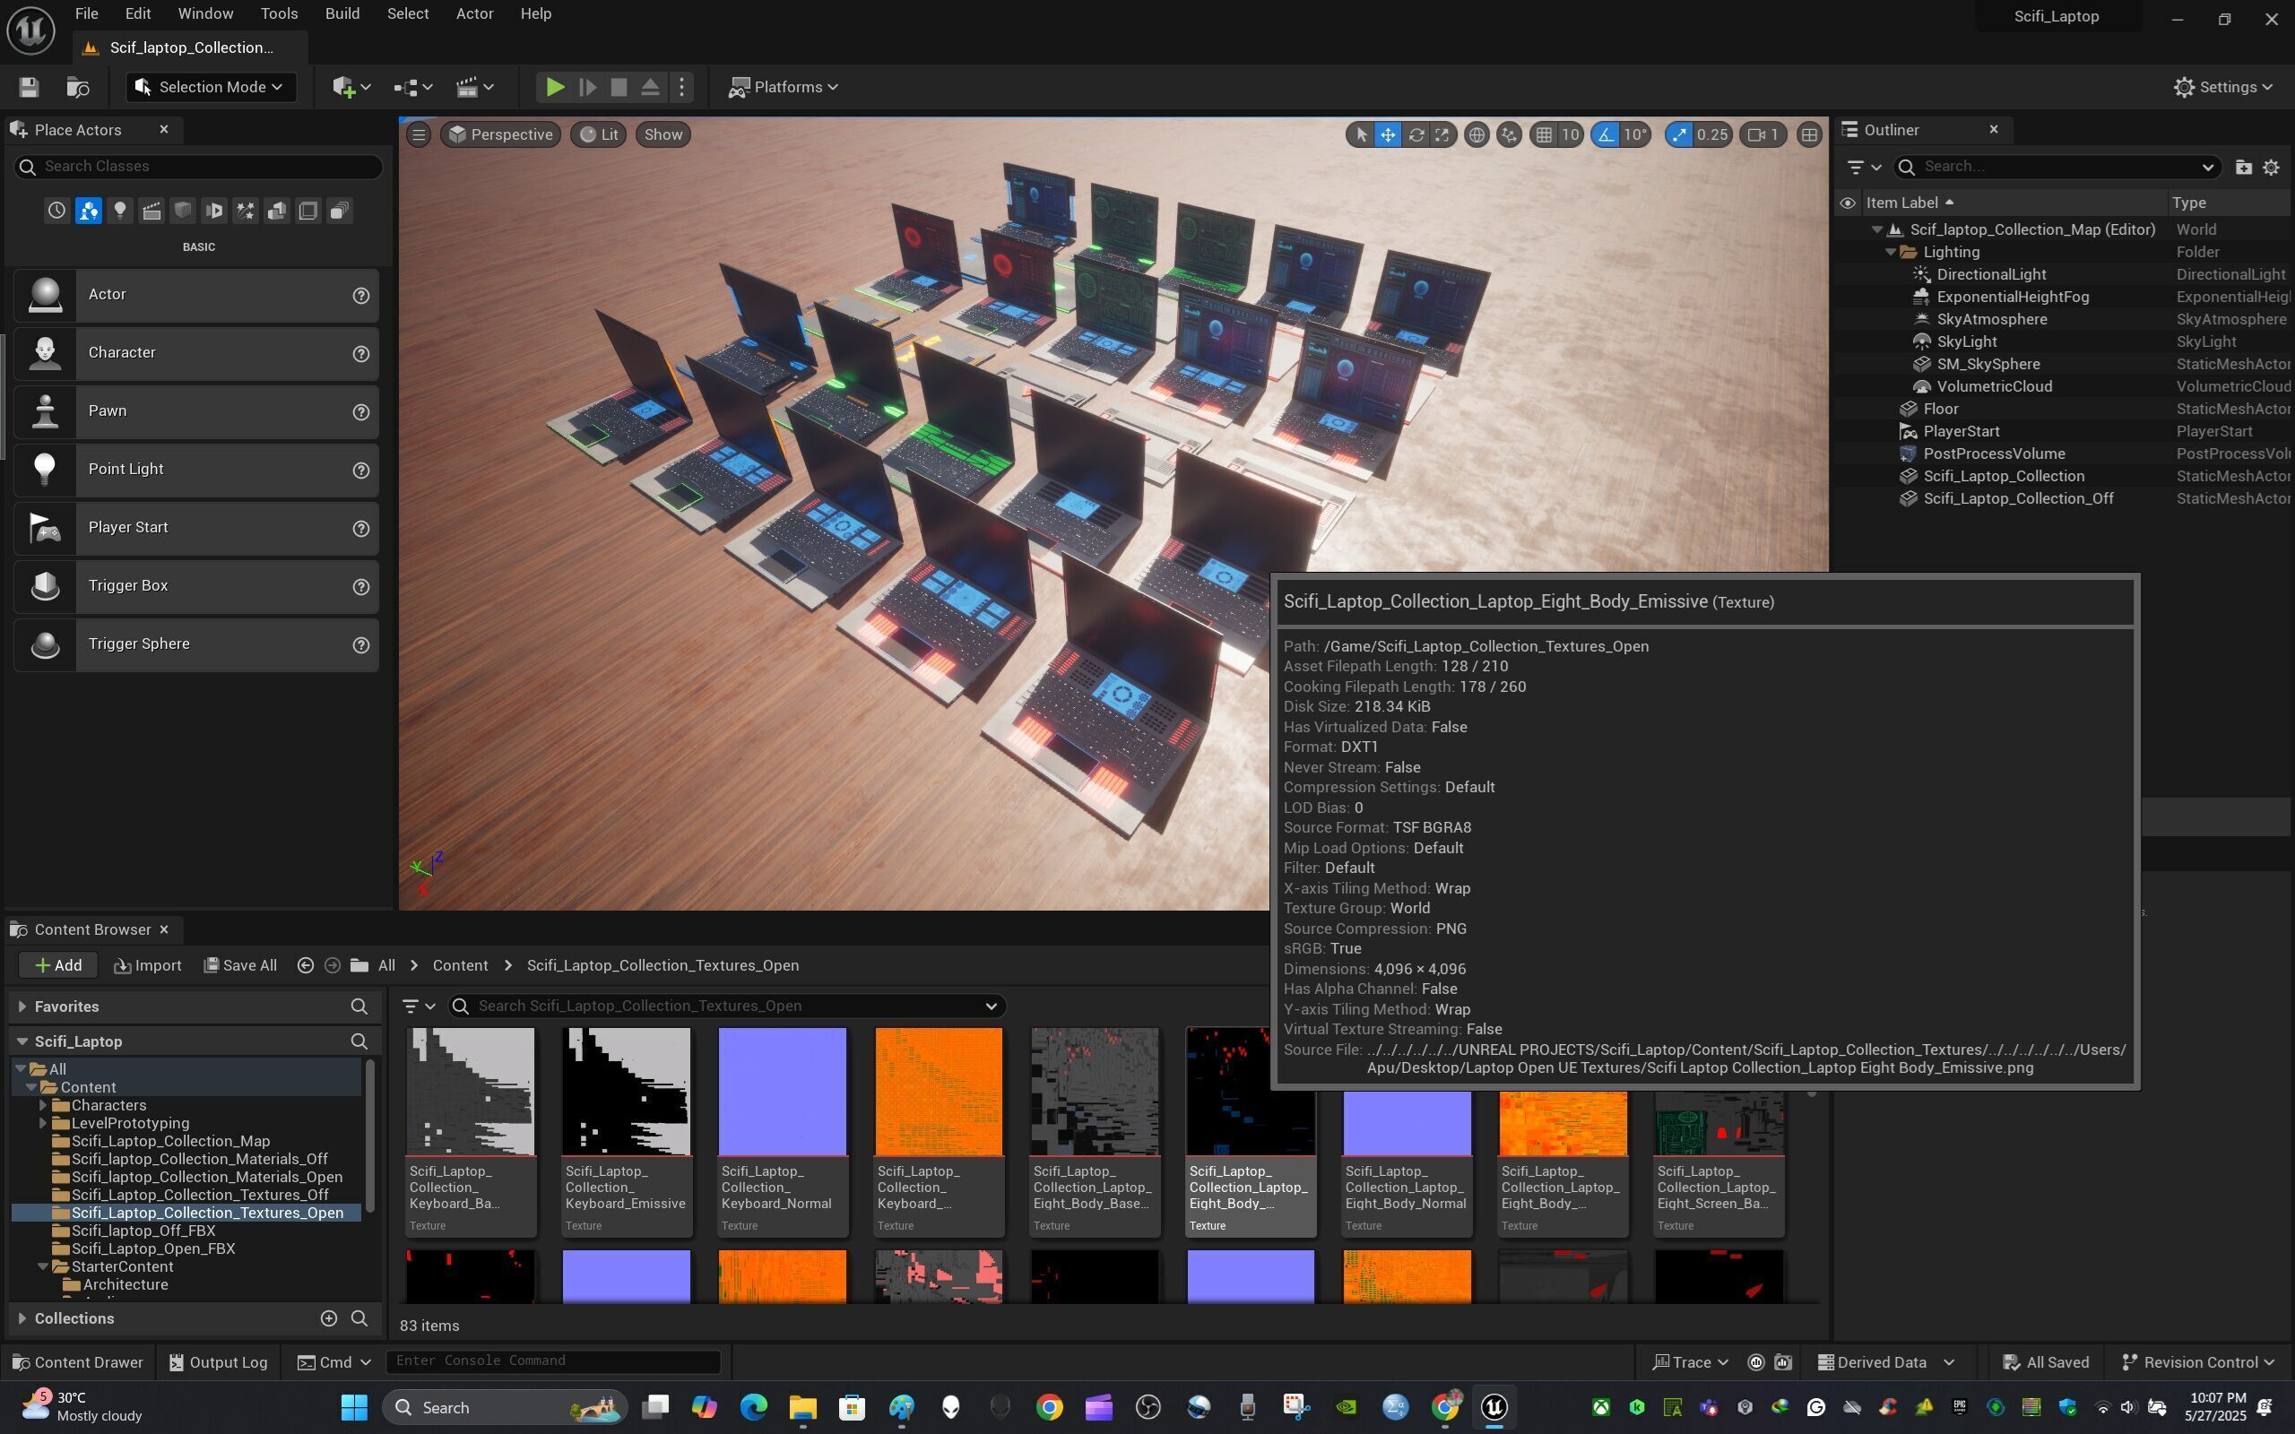Viewport: 2295px width, 1434px height.
Task: Open the Cinematics clapperboard dropdown
Action: [475, 87]
